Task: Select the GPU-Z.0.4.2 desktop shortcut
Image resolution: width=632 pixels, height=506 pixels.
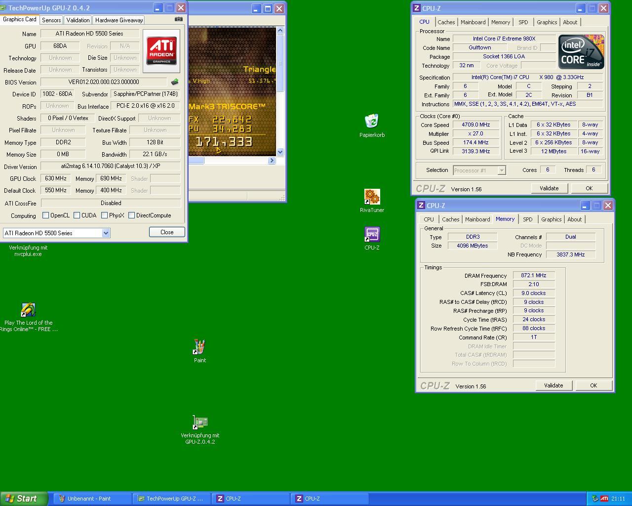Action: pos(199,422)
